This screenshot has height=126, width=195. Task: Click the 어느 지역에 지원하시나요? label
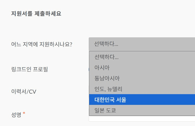(42, 44)
